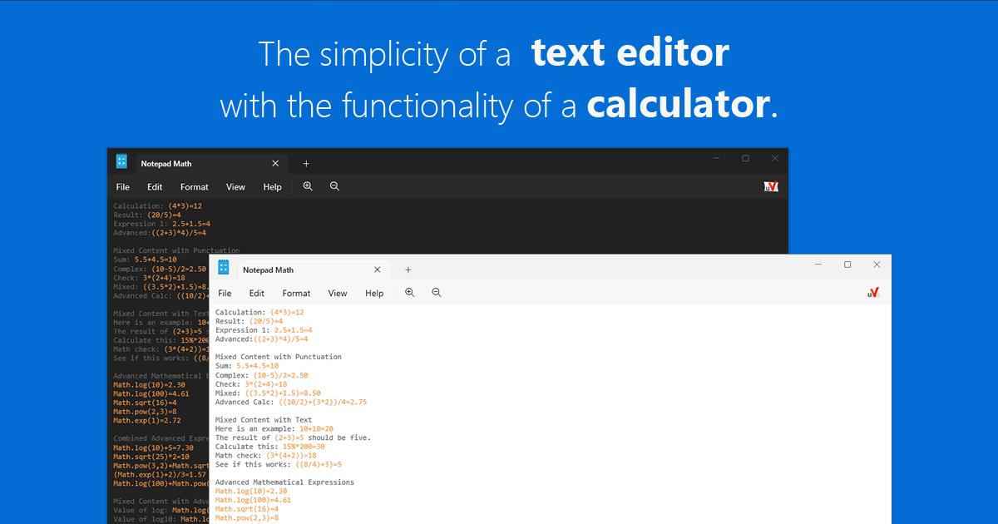
Task: Close the light Notepad Math window
Action: [x=877, y=264]
